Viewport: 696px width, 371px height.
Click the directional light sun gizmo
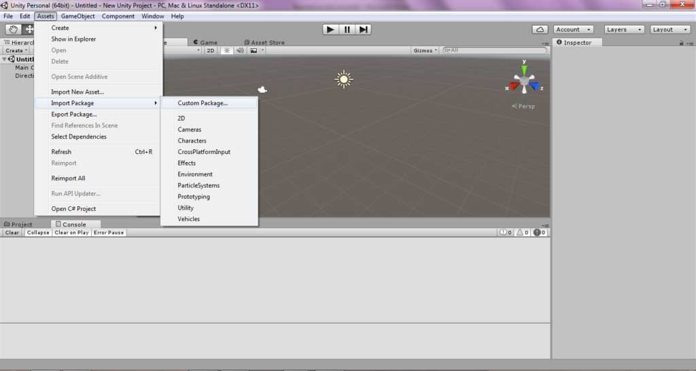coord(343,79)
